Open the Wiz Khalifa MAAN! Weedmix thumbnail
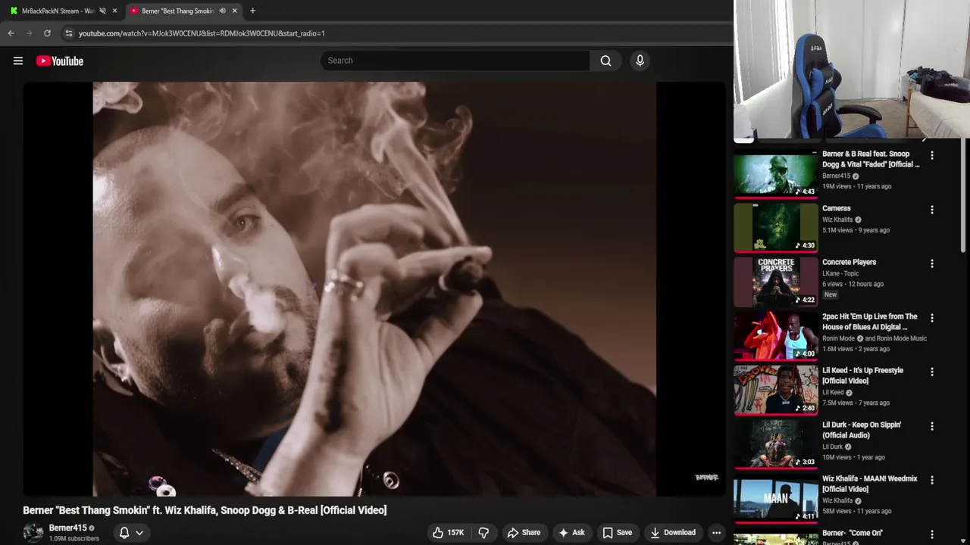Image resolution: width=970 pixels, height=545 pixels. (776, 499)
